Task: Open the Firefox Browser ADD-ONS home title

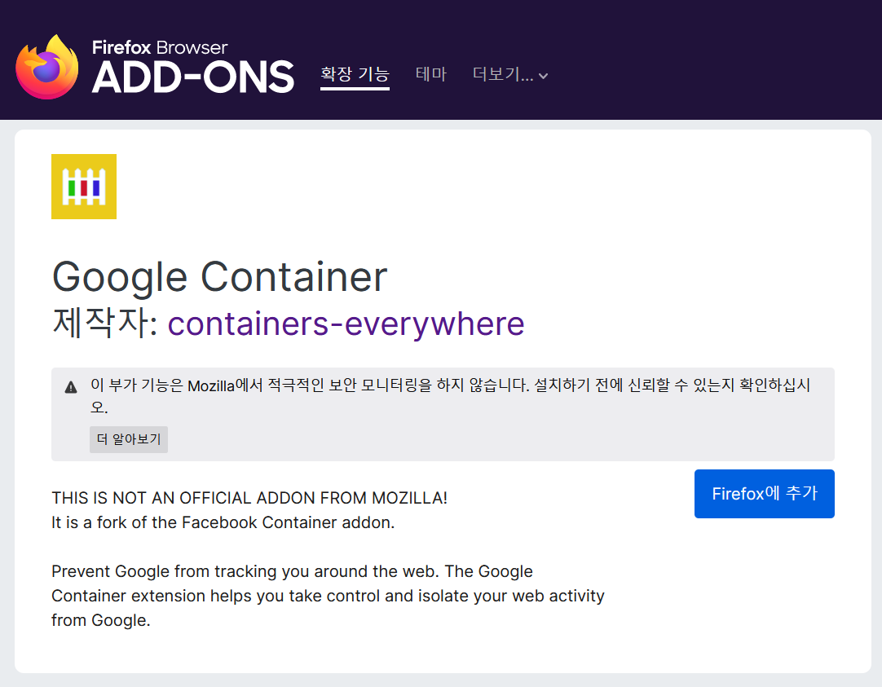Action: click(193, 66)
